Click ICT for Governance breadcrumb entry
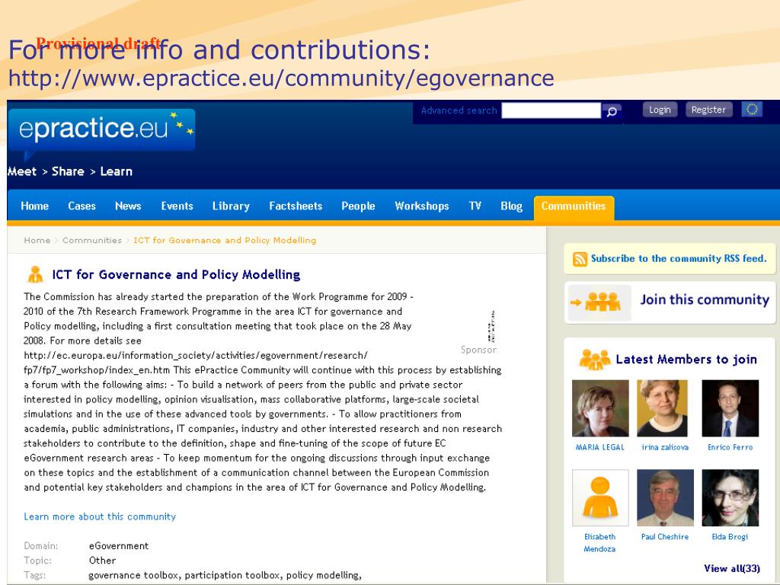The image size is (780, 585). pyautogui.click(x=225, y=240)
